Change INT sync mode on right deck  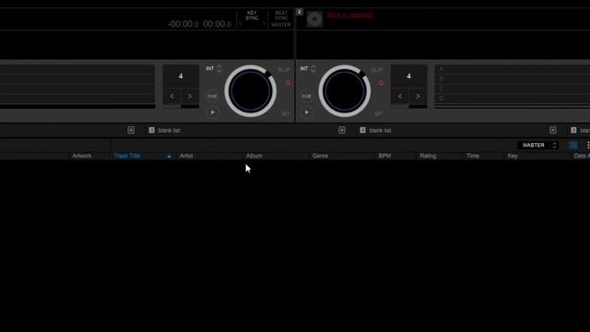click(308, 68)
